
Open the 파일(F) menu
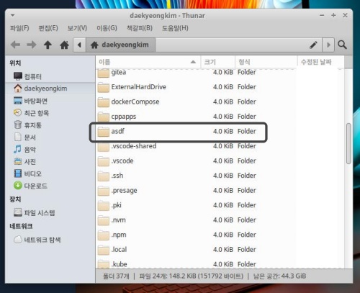tap(19, 28)
